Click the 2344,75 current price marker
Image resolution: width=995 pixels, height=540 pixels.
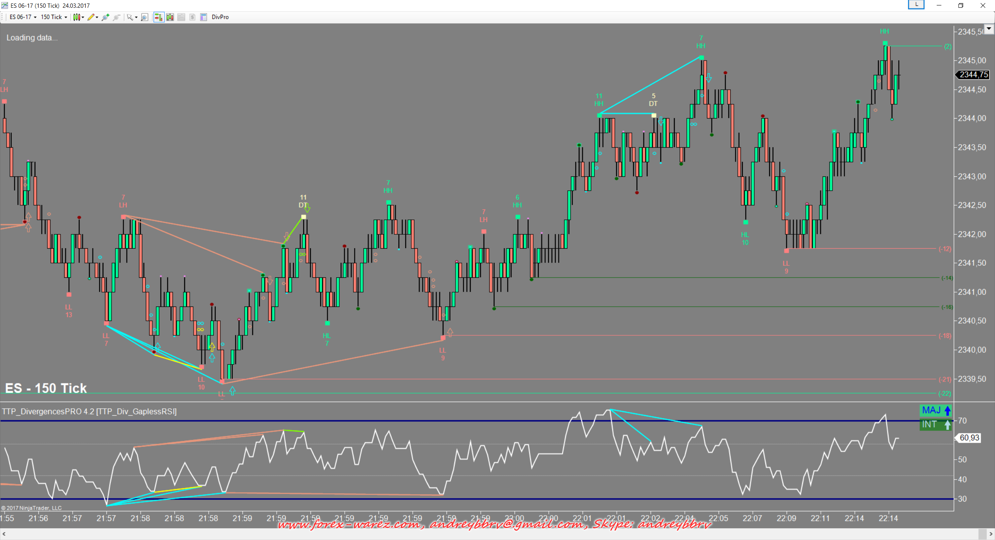(973, 75)
